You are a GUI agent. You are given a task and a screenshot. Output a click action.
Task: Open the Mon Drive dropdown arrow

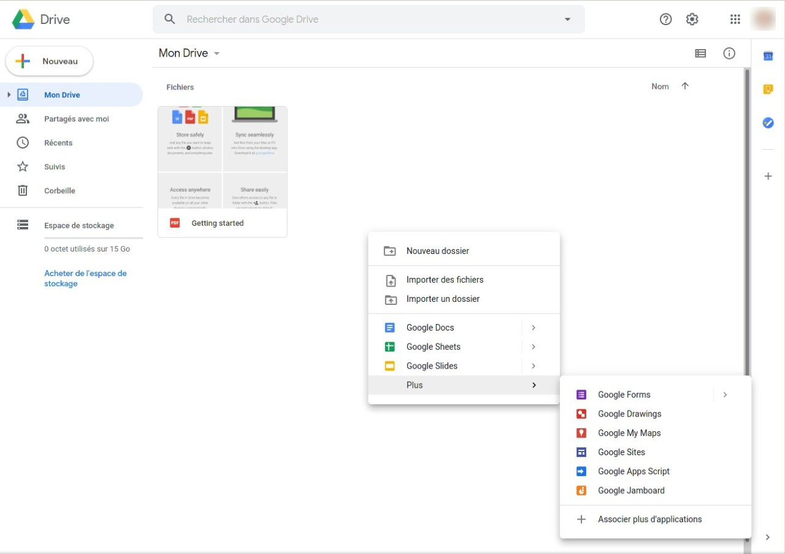click(216, 53)
